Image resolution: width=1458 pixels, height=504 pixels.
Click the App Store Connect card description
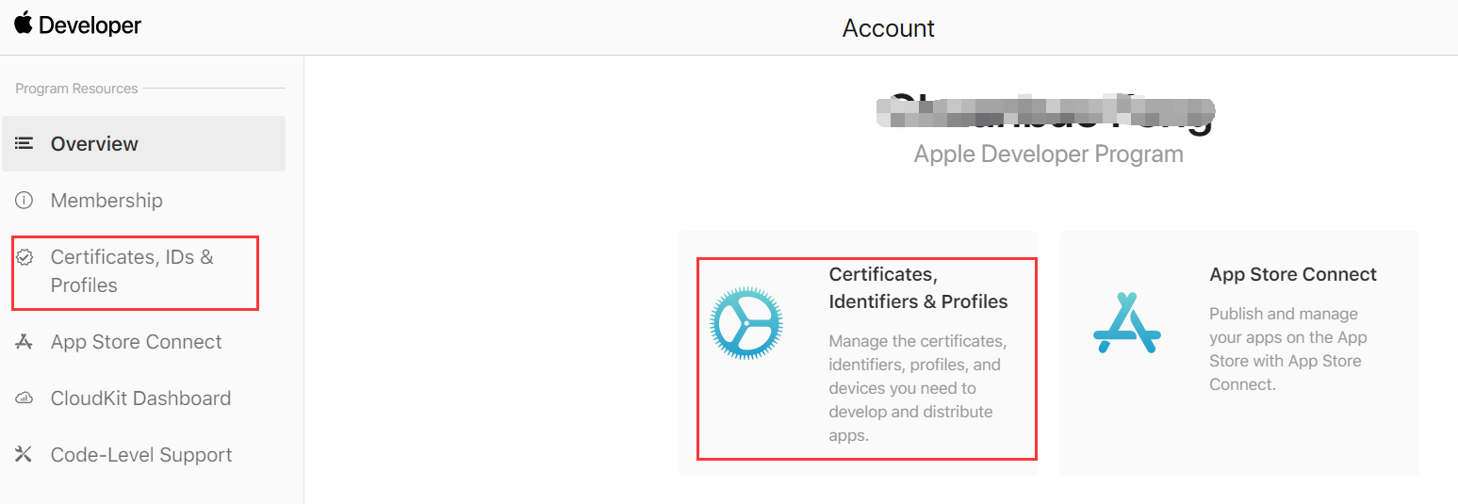[x=1287, y=349]
